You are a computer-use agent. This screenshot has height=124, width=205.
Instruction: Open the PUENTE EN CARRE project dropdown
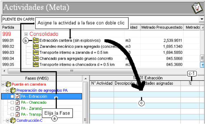[202, 19]
